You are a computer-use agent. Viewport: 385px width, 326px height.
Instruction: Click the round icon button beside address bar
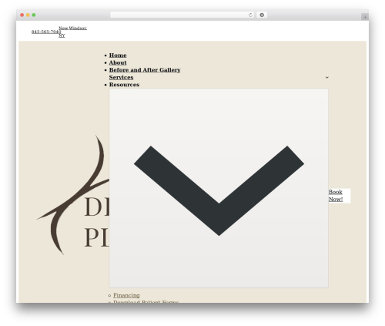tap(262, 15)
